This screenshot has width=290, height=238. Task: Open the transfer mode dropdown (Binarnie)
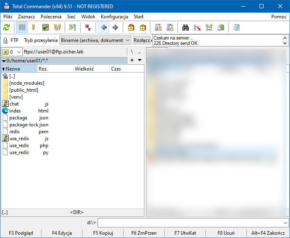(x=95, y=40)
